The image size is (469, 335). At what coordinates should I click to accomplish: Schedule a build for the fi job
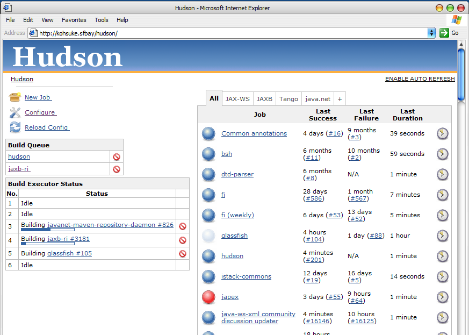click(x=442, y=195)
